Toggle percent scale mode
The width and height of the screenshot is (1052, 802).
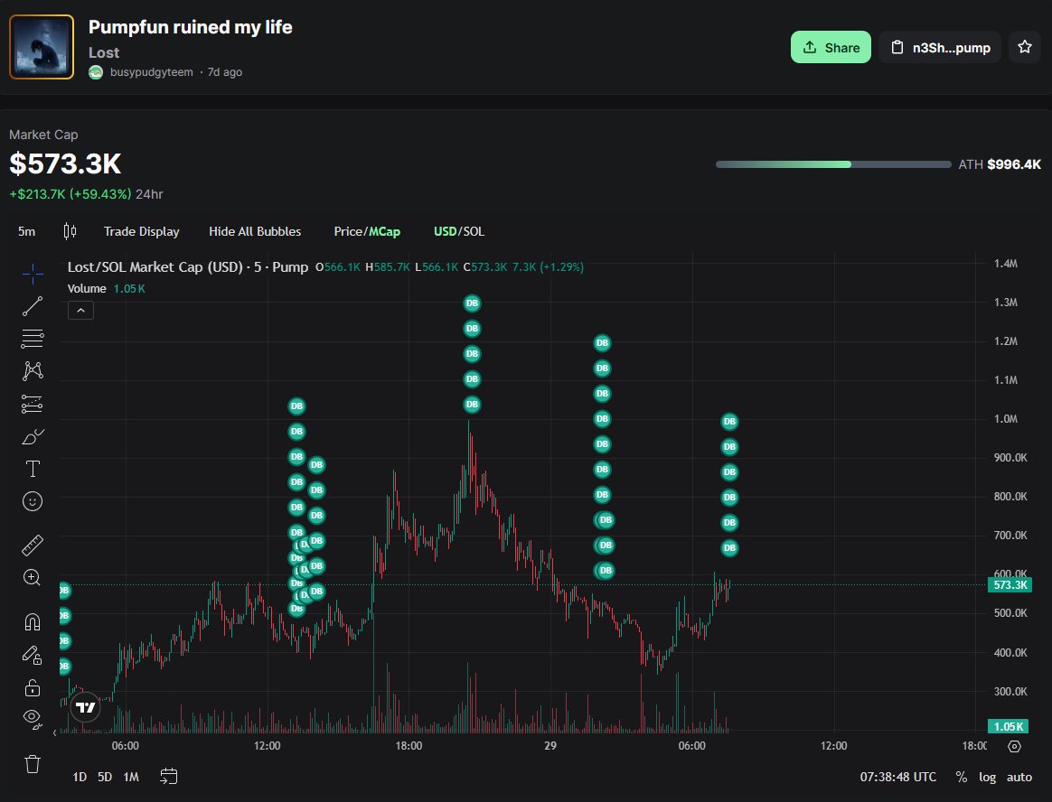point(962,777)
